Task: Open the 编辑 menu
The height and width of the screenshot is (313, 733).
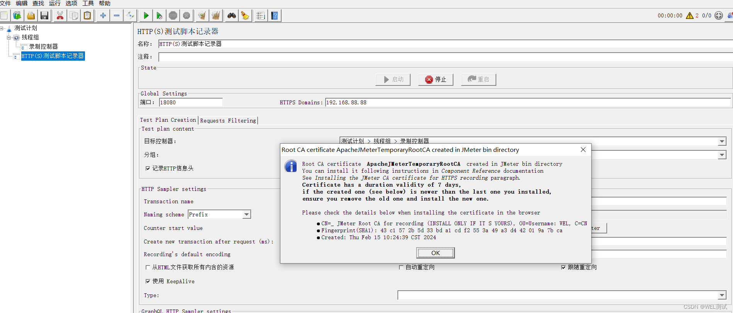Action: [x=22, y=3]
